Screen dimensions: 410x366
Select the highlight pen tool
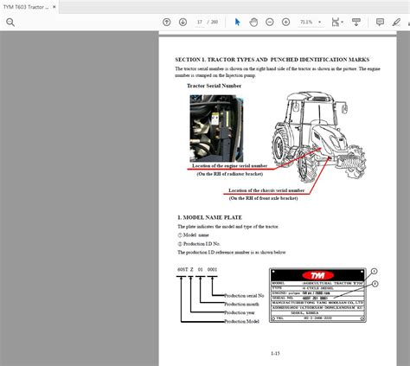pyautogui.click(x=396, y=22)
